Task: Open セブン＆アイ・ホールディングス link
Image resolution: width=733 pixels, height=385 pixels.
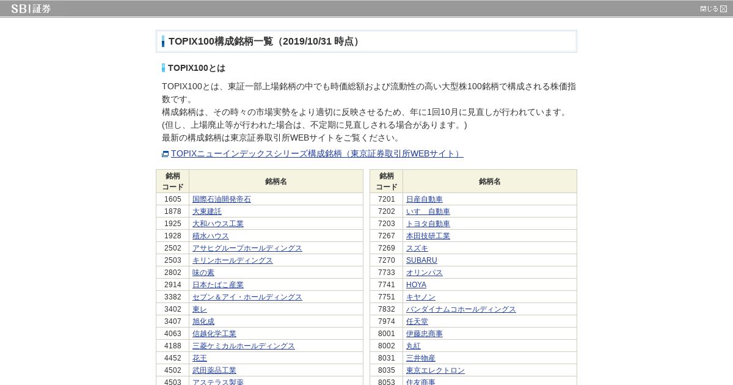Action: click(247, 297)
